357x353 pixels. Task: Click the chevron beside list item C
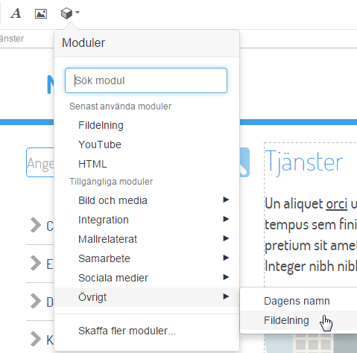point(36,225)
